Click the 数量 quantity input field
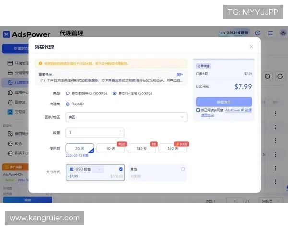The image size is (288, 230). point(95,133)
